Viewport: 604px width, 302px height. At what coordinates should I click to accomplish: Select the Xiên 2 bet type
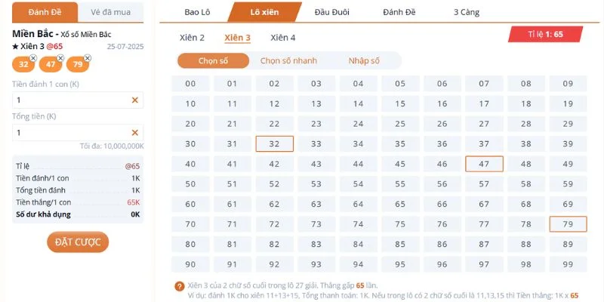tap(192, 38)
